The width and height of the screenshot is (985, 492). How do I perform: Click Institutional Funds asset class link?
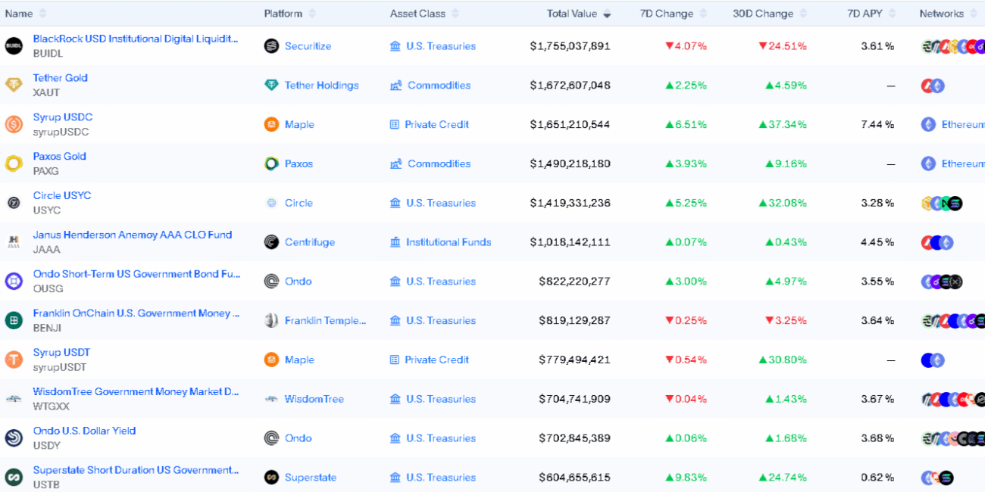pos(448,242)
